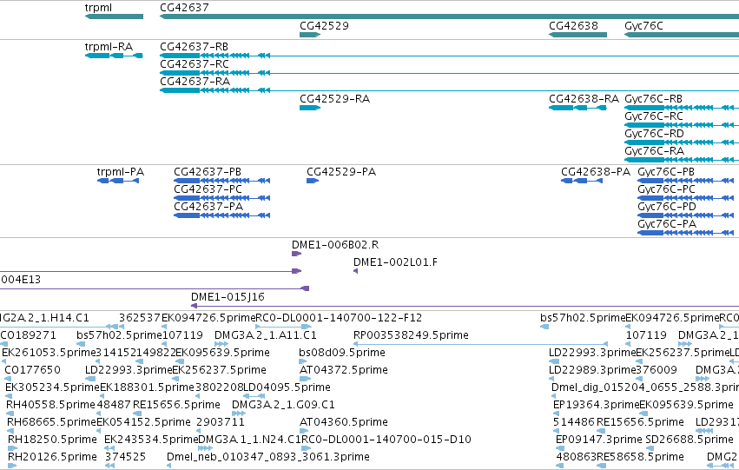This screenshot has height=470, width=739.
Task: Select the CG42637-PA protein label
Action: click(x=208, y=207)
